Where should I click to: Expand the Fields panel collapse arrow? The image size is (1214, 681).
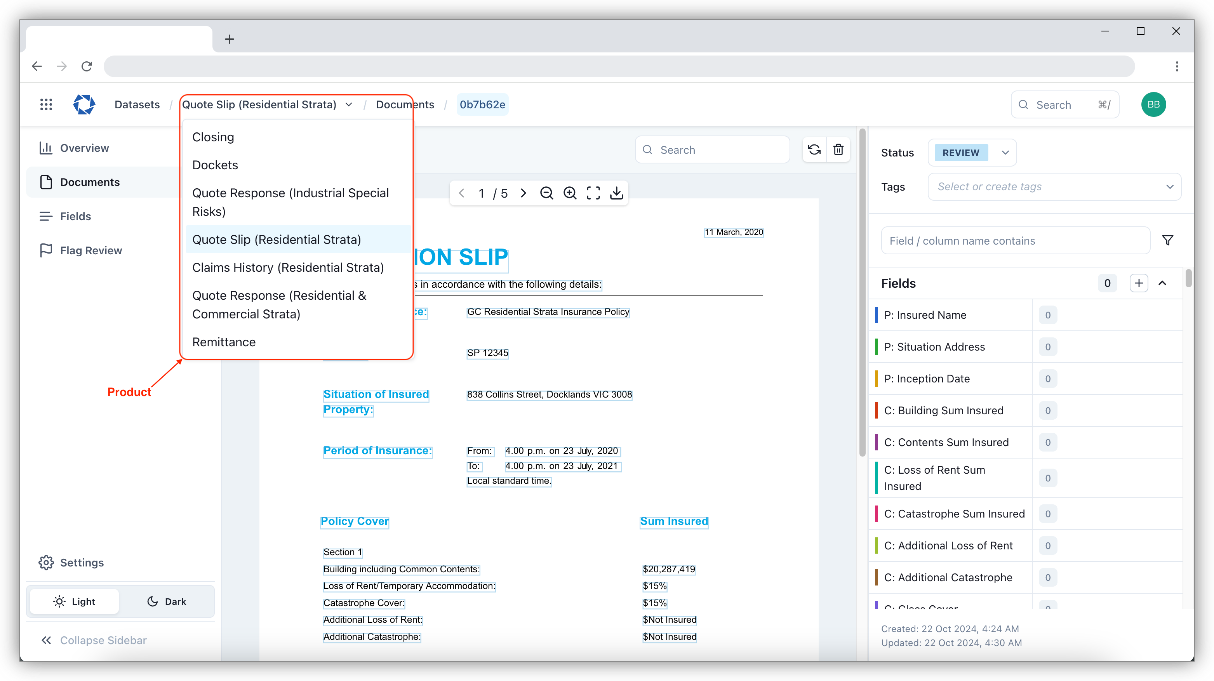[x=1163, y=283]
